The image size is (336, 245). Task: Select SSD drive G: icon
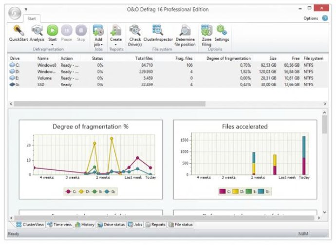(12, 84)
